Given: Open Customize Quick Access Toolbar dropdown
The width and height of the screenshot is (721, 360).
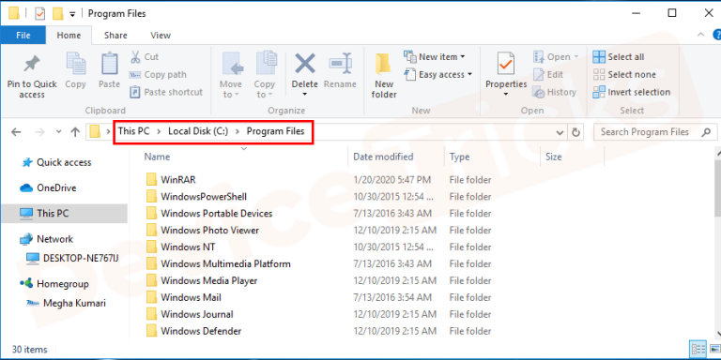Looking at the screenshot, I should pyautogui.click(x=72, y=14).
